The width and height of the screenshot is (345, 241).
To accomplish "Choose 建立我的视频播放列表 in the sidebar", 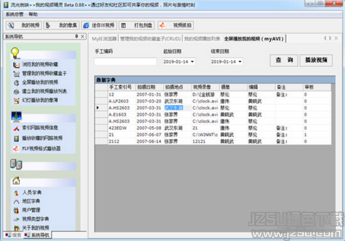I will click(45, 91).
